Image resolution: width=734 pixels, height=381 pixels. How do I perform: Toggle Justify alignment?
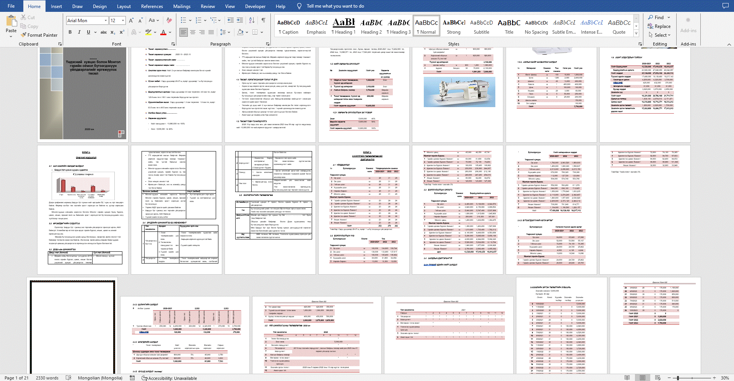click(211, 32)
